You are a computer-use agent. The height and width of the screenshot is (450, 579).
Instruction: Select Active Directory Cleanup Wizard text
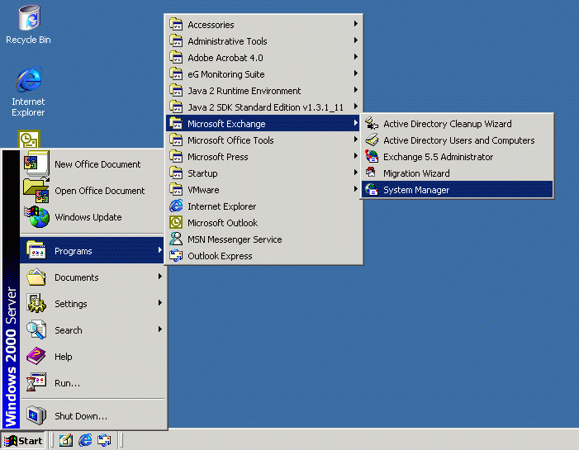(447, 124)
